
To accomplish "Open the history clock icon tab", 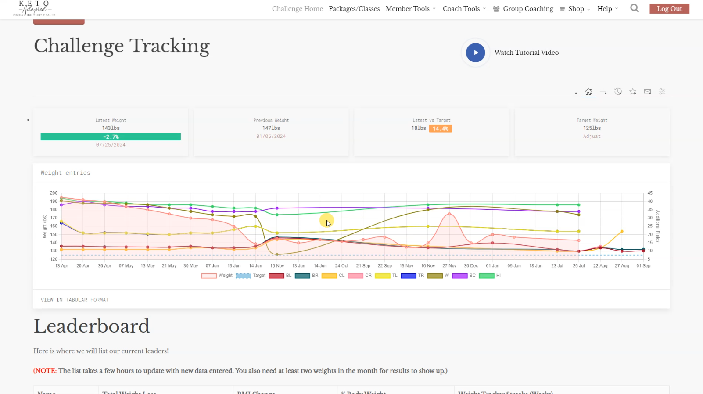I will pos(618,92).
